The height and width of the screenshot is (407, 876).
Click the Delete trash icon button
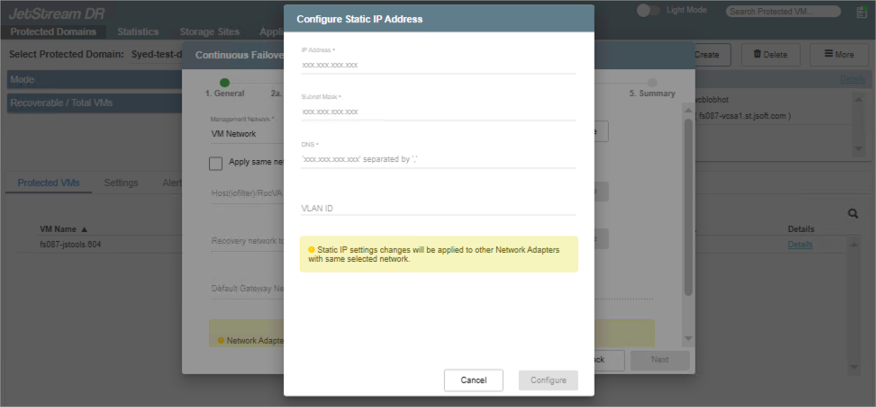(x=770, y=55)
